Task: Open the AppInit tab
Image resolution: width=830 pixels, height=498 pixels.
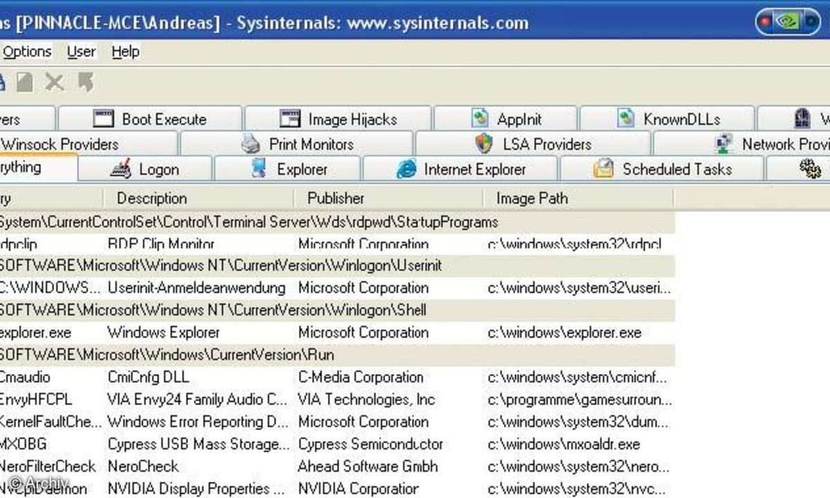Action: [506, 119]
